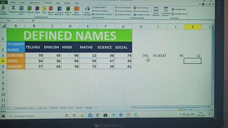Open the PIVOT TABLE sheet tab
The image size is (228, 128).
(67, 108)
